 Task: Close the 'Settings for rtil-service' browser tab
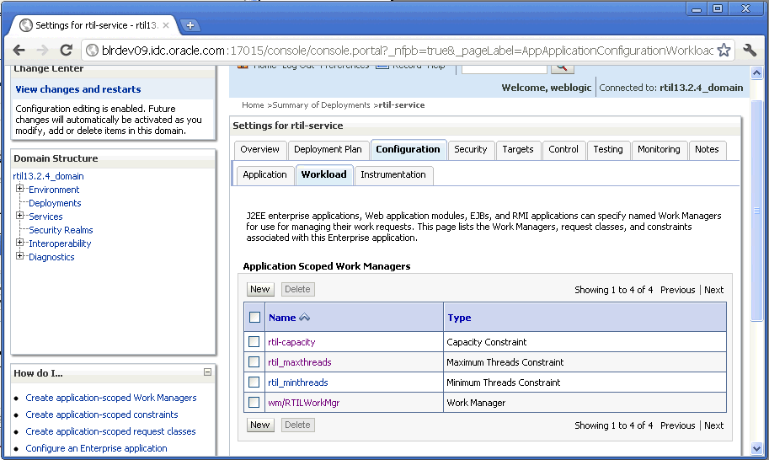(x=166, y=25)
